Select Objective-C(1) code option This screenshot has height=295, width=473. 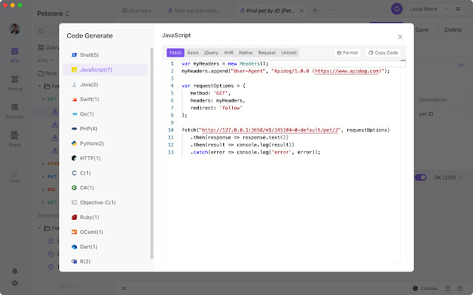[105, 202]
